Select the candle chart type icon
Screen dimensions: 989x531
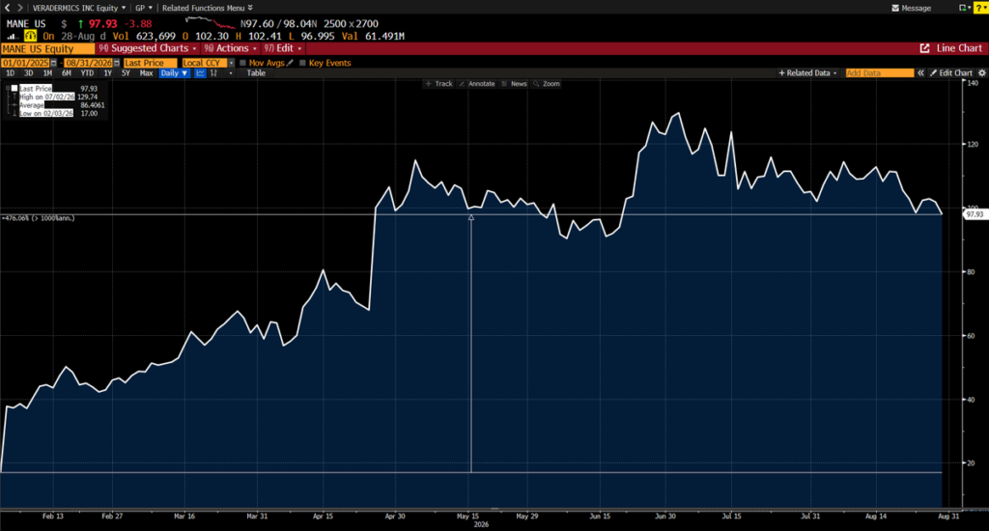click(213, 73)
